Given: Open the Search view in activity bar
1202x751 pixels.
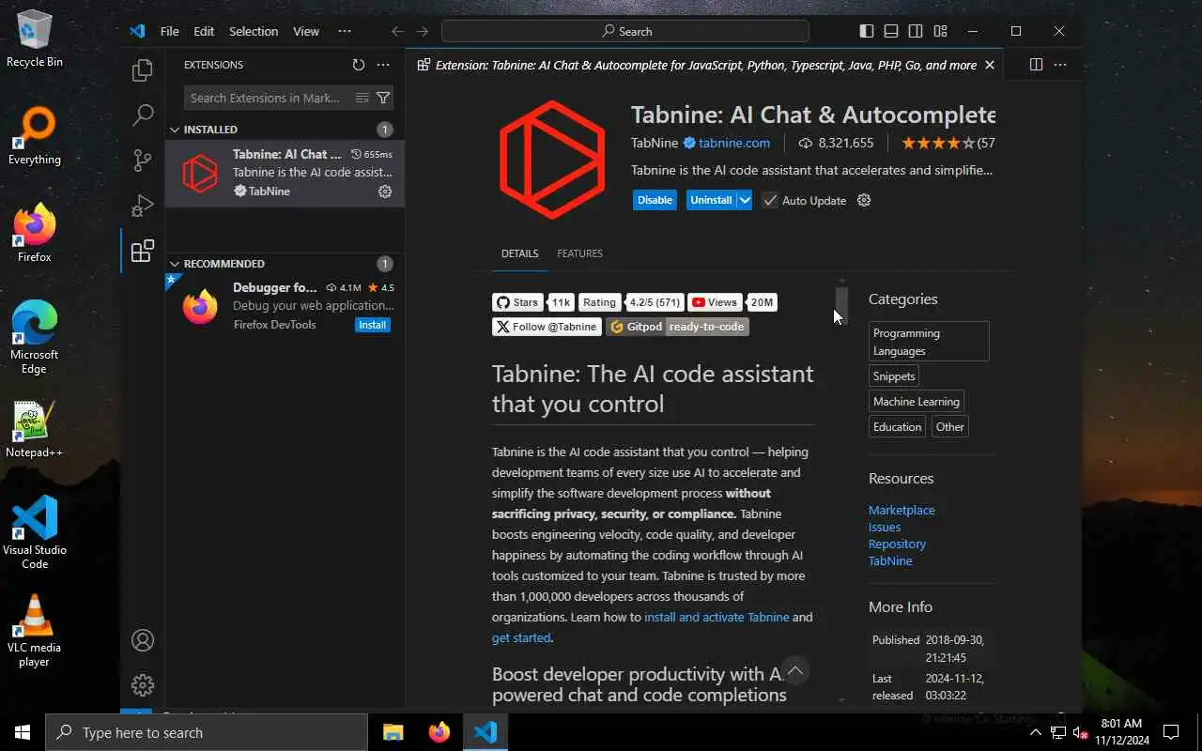Looking at the screenshot, I should pos(143,115).
